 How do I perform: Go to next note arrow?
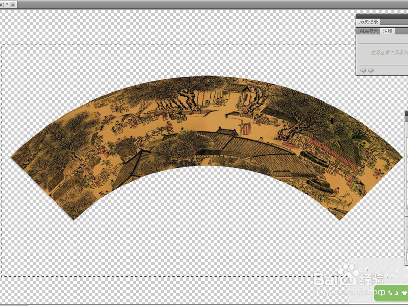coord(371,70)
